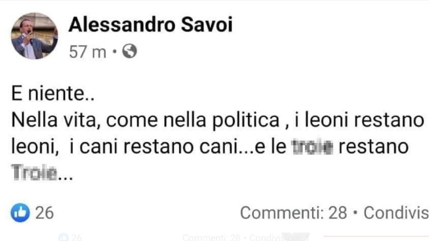Click the 57 m post timestamp
Viewport: 429px width, 241px height.
click(x=87, y=52)
